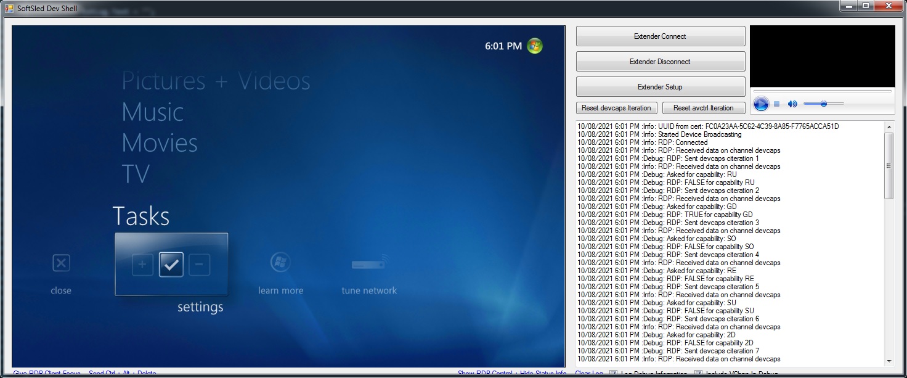This screenshot has width=907, height=378.
Task: Click the log scrollbar thumb
Action: pos(889,165)
